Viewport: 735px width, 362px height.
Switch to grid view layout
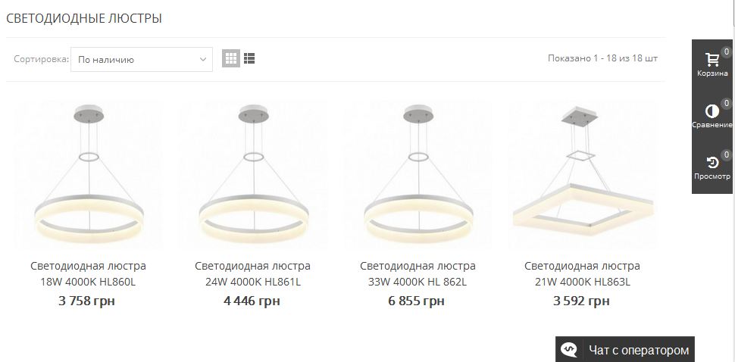tap(231, 58)
